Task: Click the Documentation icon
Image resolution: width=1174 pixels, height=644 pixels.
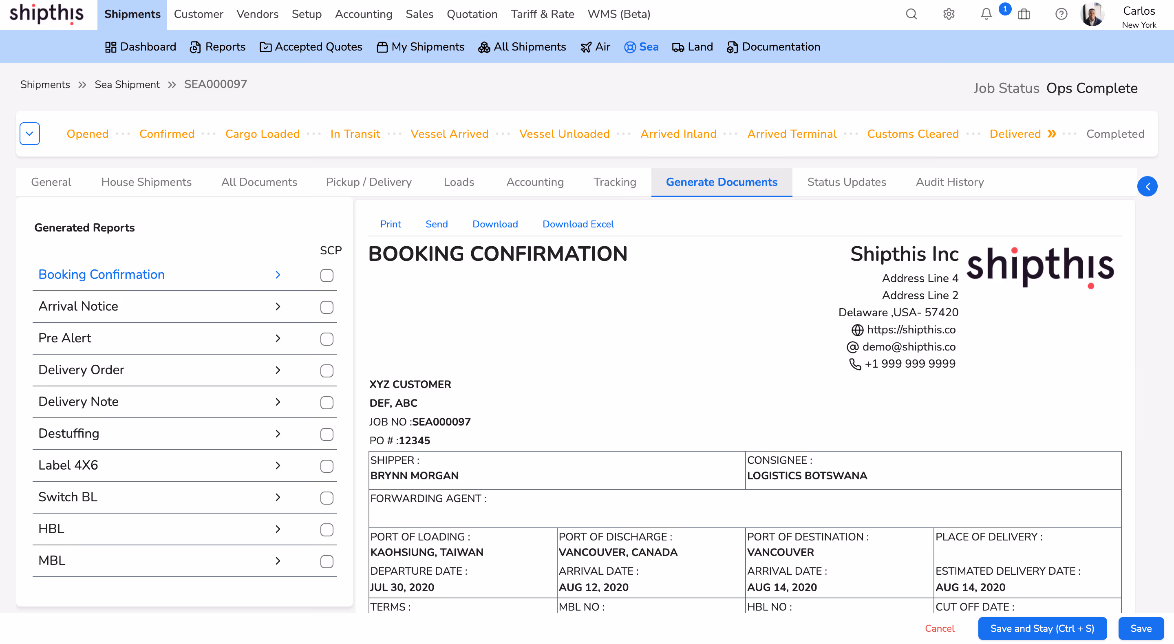Action: coord(733,47)
